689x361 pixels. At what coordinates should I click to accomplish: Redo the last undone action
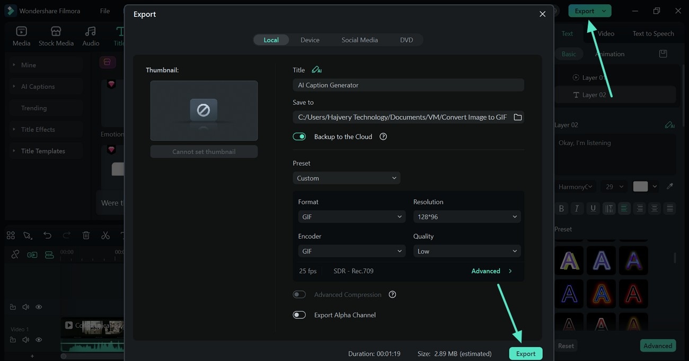[66, 236]
